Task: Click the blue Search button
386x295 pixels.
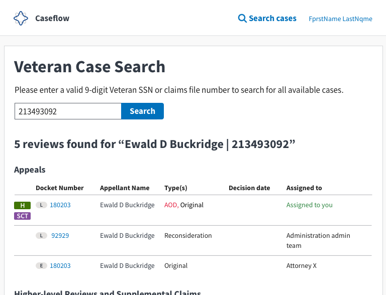Action: pos(143,111)
